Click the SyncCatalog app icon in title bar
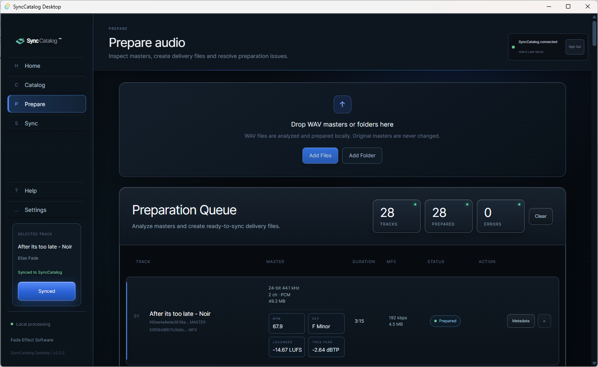The height and width of the screenshot is (367, 598). (x=7, y=6)
